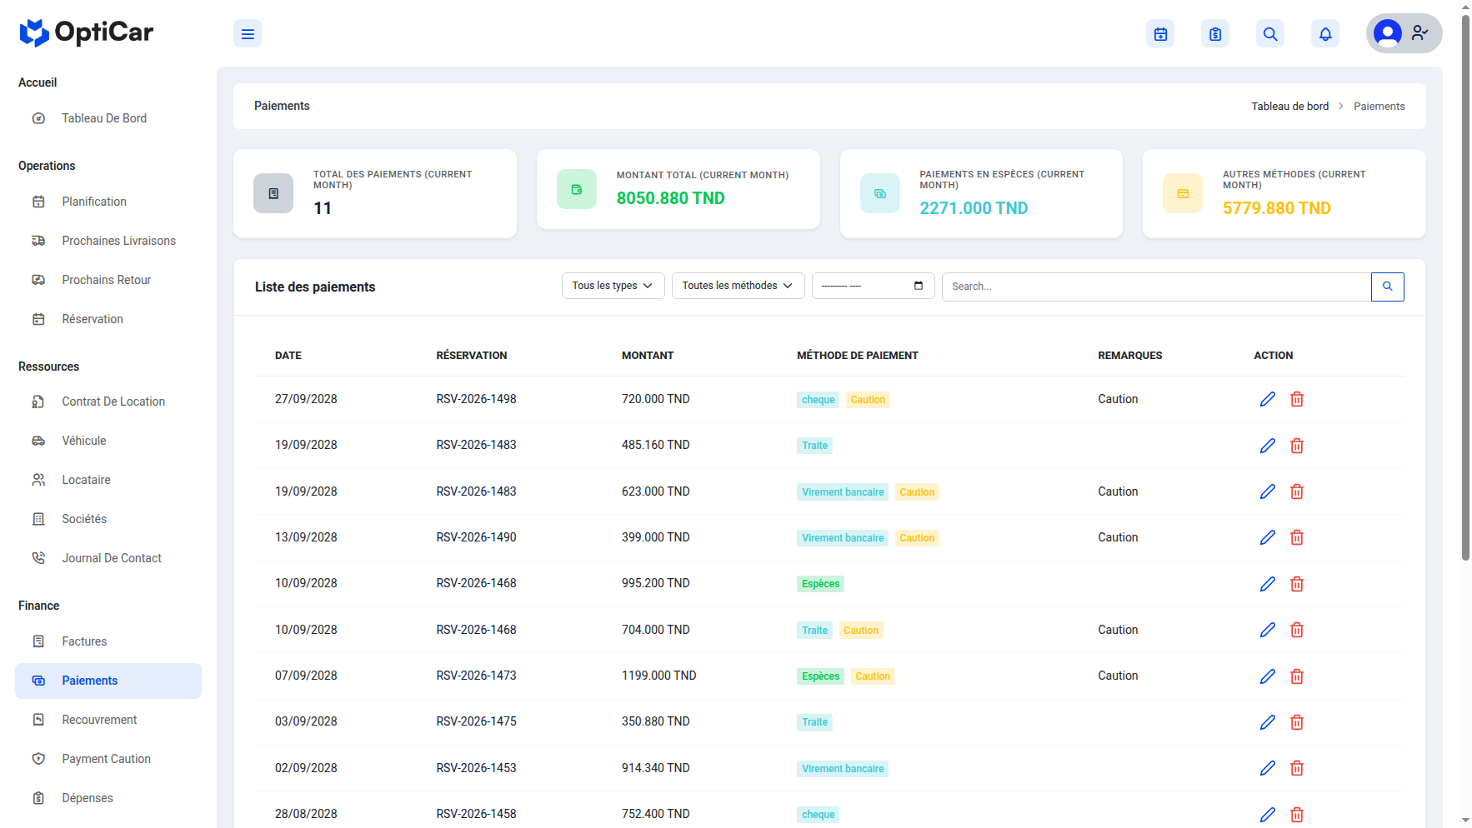The image size is (1472, 828).
Task: Focus the payments Search input field
Action: click(x=1156, y=287)
